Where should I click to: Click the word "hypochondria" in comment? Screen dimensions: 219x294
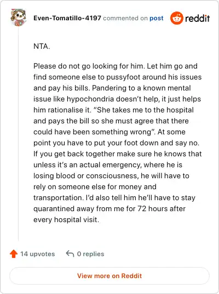click(90, 99)
